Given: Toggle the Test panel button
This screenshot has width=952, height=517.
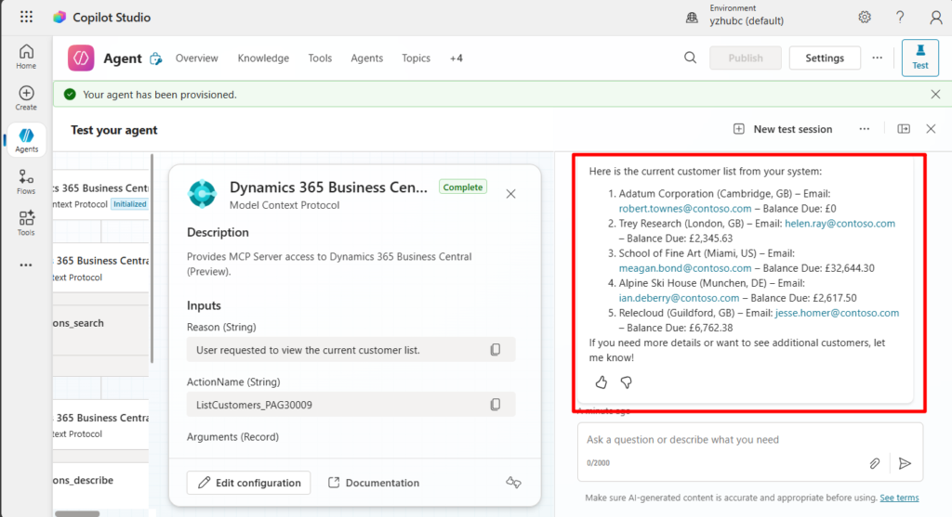Looking at the screenshot, I should click(919, 58).
